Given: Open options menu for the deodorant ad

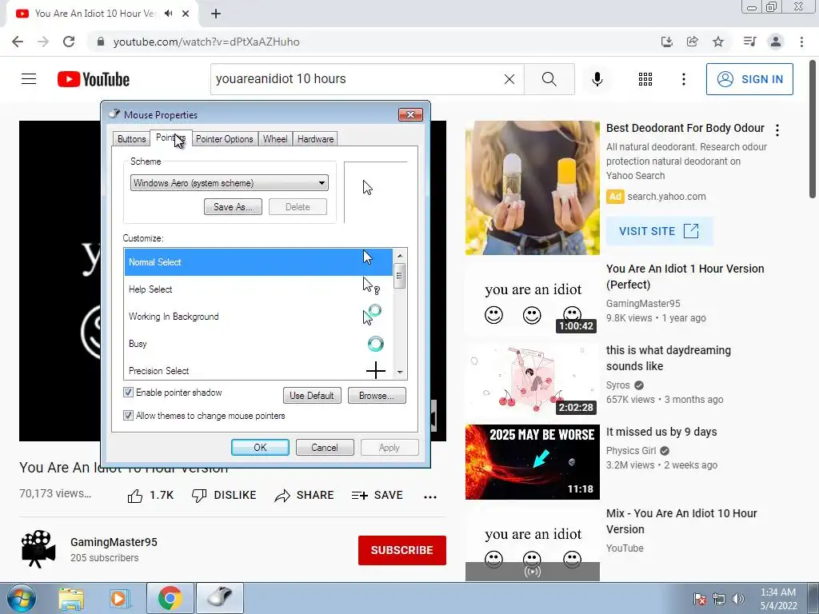Looking at the screenshot, I should coord(777,130).
